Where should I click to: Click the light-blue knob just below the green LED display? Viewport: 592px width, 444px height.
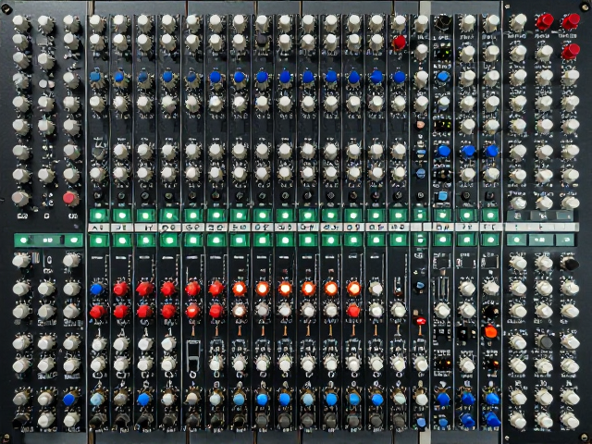pos(443,77)
